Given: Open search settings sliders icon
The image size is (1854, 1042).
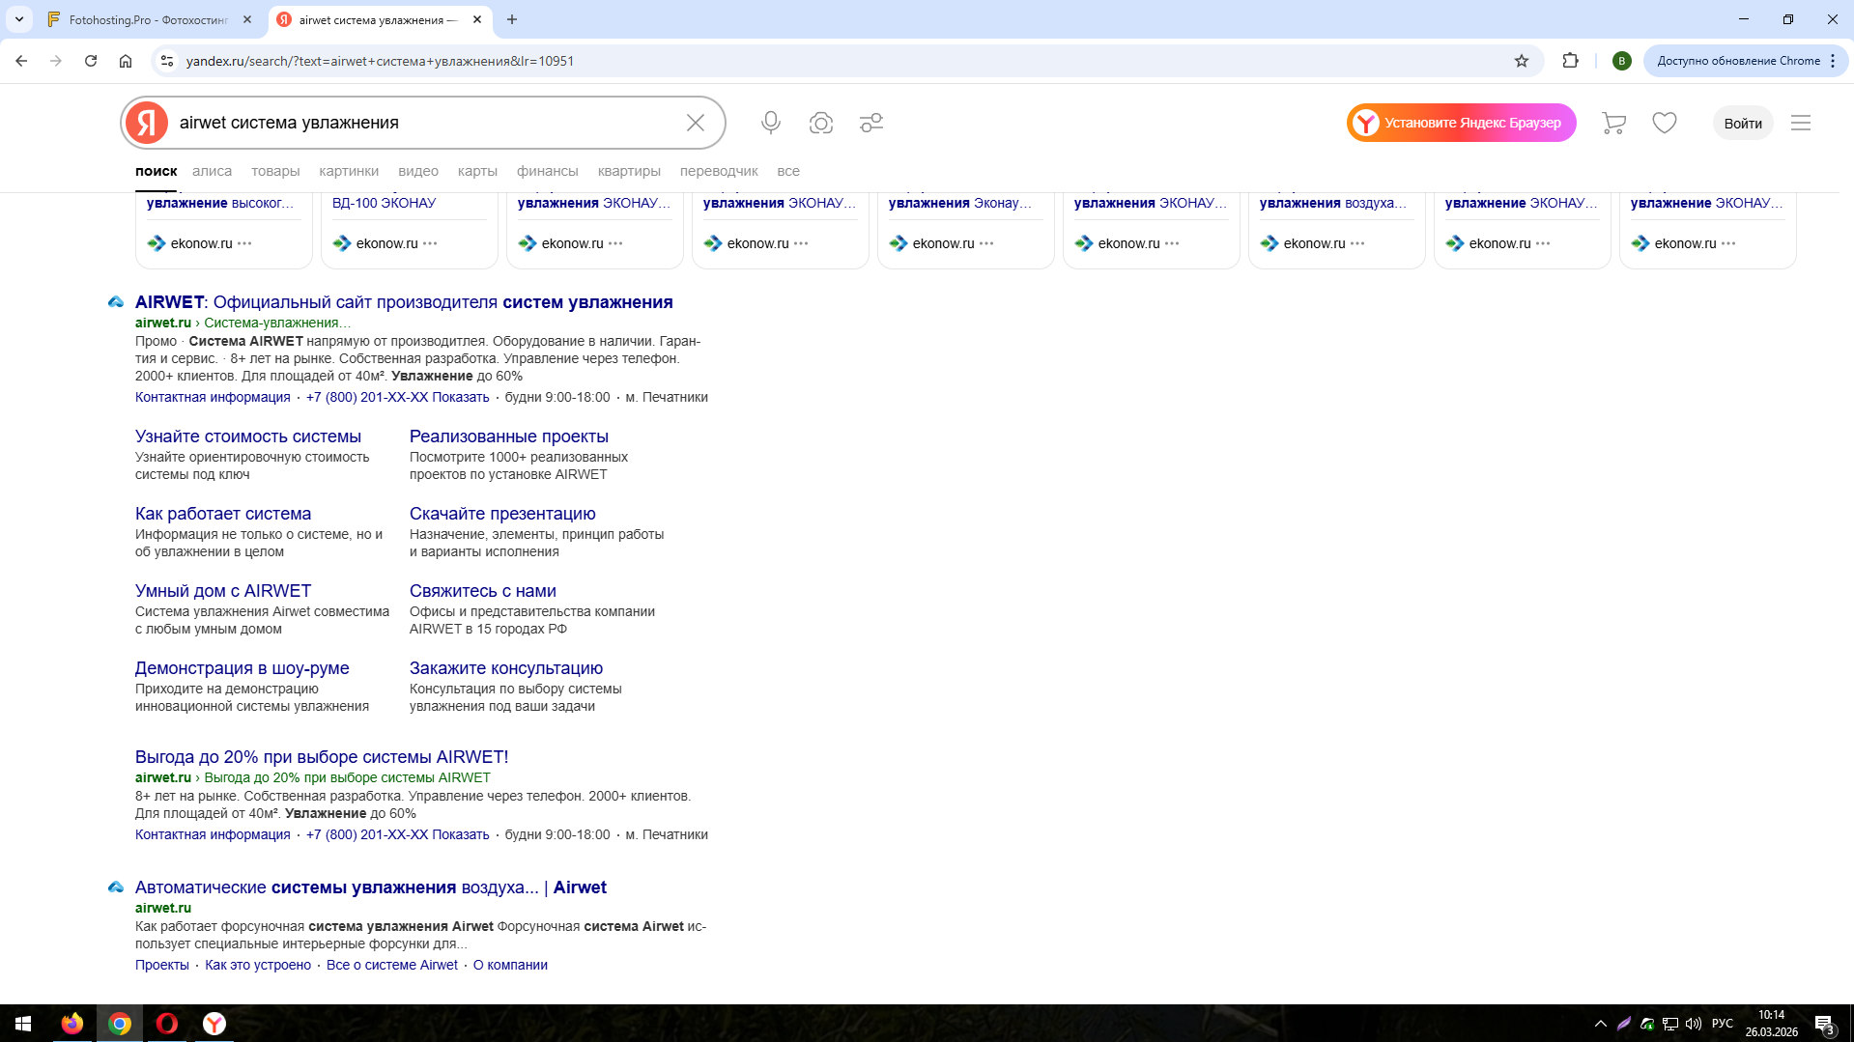Looking at the screenshot, I should click(x=871, y=123).
